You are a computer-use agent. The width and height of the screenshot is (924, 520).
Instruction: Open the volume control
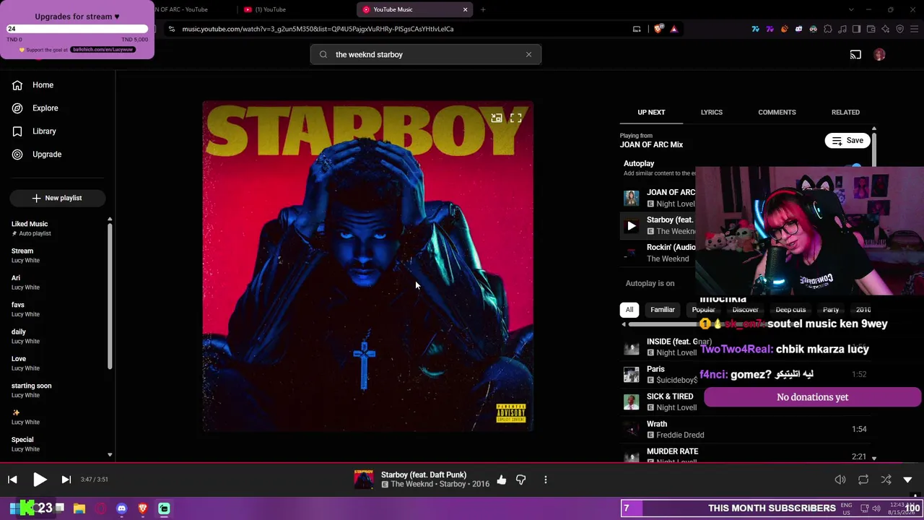click(x=840, y=480)
